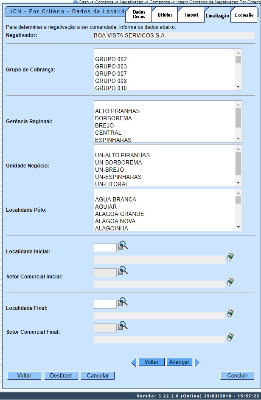Switch to the Débitos tab
The height and width of the screenshot is (400, 261).
[165, 15]
